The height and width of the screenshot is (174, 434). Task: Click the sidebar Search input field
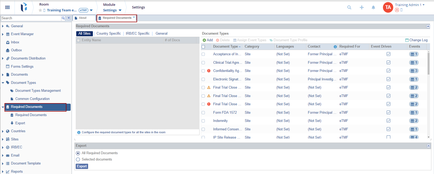[x=31, y=18]
